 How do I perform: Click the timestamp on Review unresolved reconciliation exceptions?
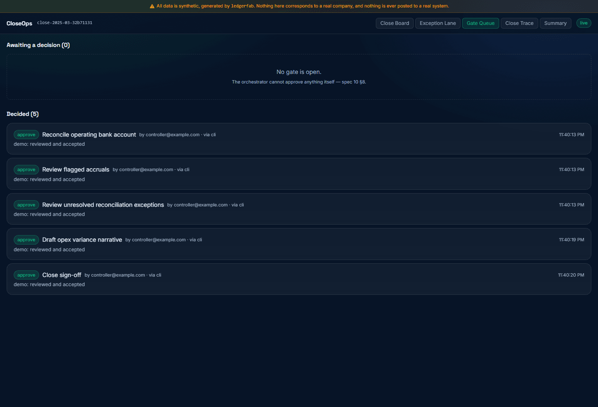tap(571, 205)
